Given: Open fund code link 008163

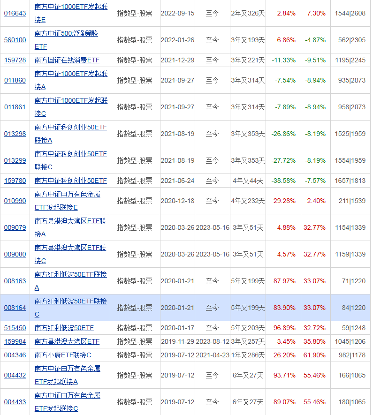Looking at the screenshot, I should pos(15,281).
